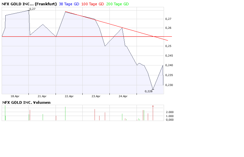Click the 0,245 price axis label
Image resolution: width=244 pixels, height=157 pixels.
(x=169, y=56)
